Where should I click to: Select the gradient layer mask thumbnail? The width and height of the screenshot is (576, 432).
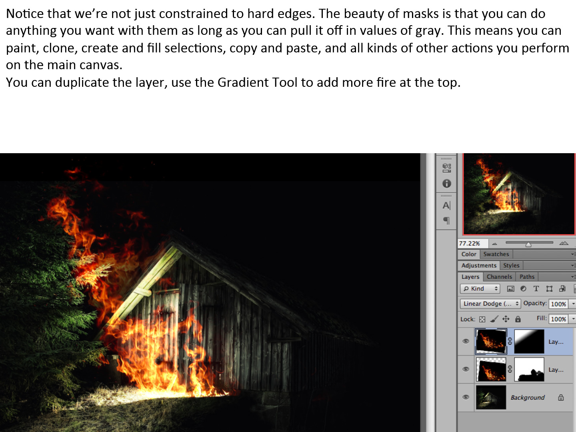[529, 342]
